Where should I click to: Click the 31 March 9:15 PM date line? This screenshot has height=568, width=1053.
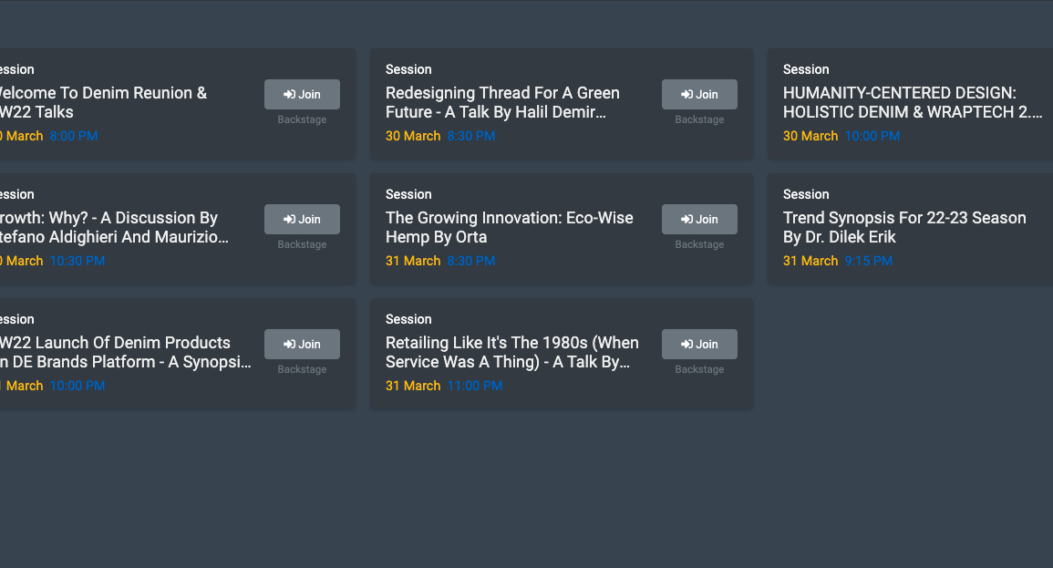click(x=838, y=261)
